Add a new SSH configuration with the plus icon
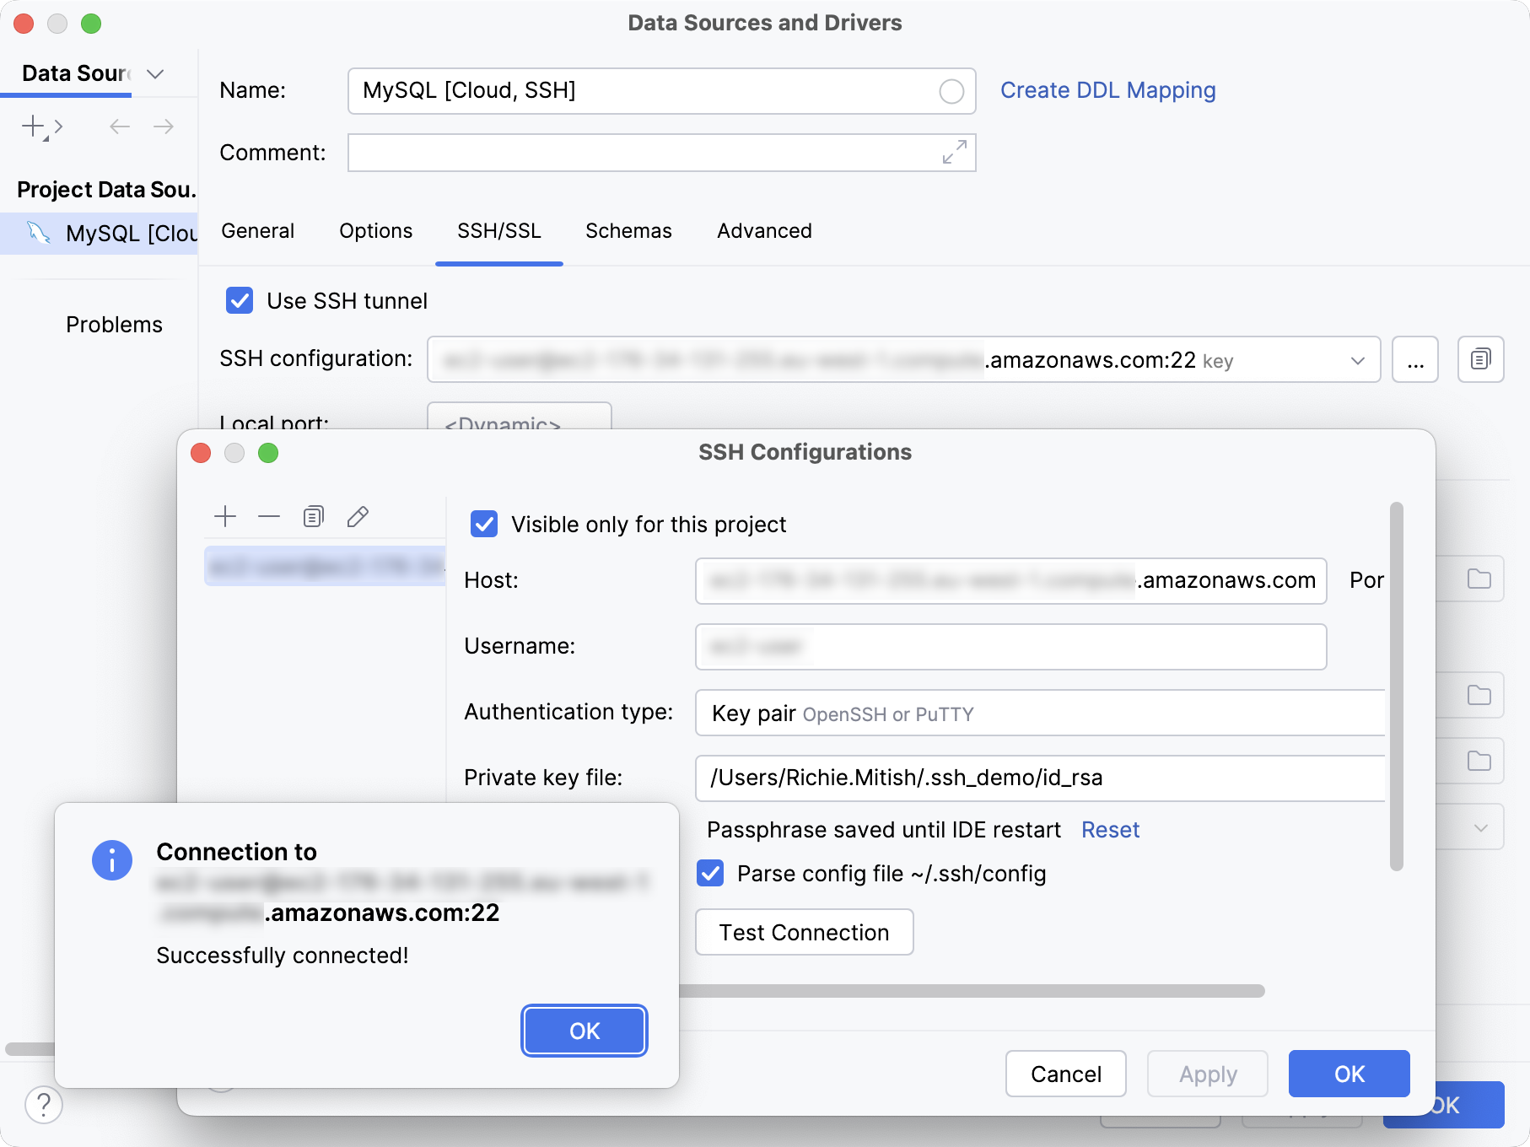Image resolution: width=1530 pixels, height=1147 pixels. point(225,516)
